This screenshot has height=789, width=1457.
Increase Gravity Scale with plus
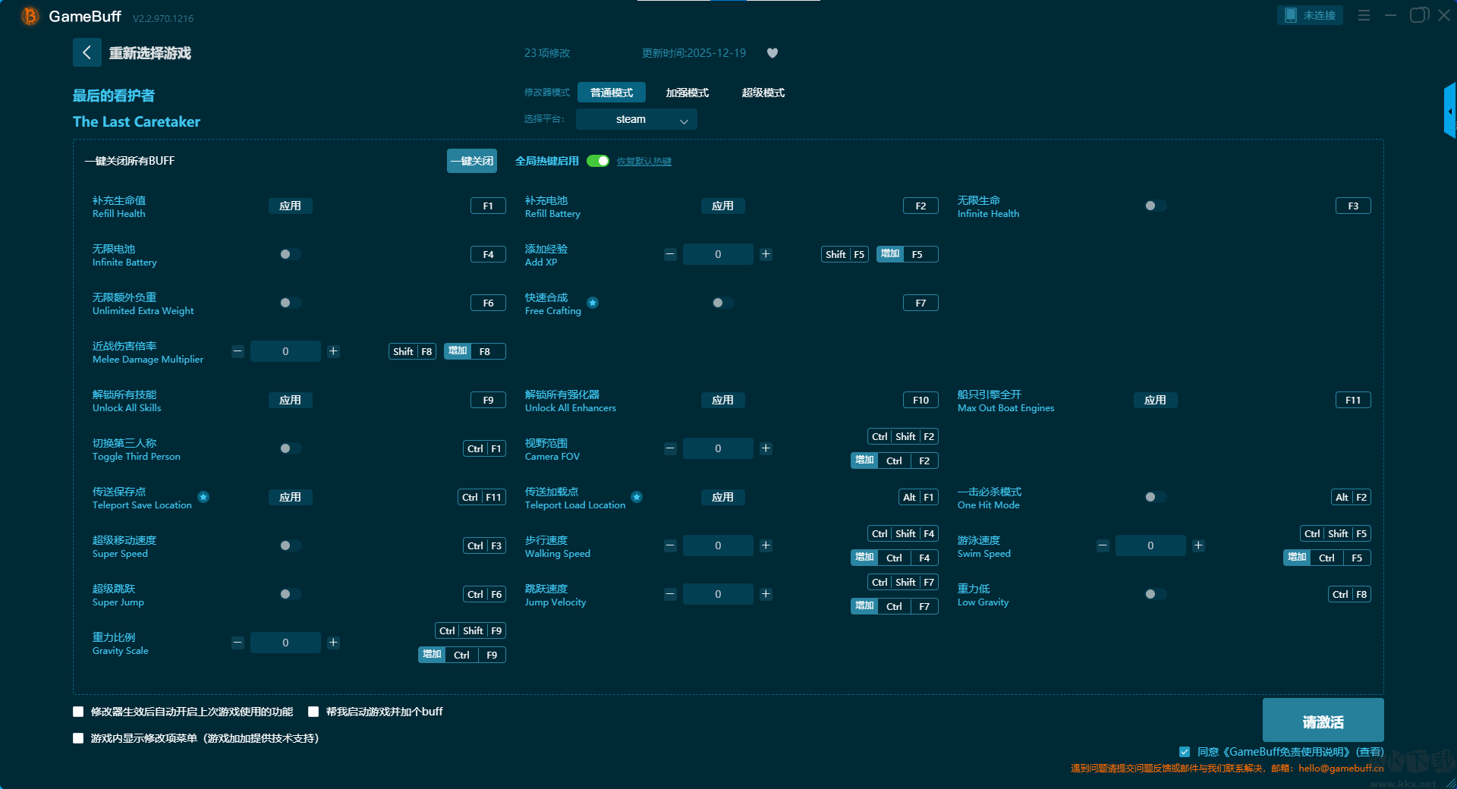[x=333, y=643]
